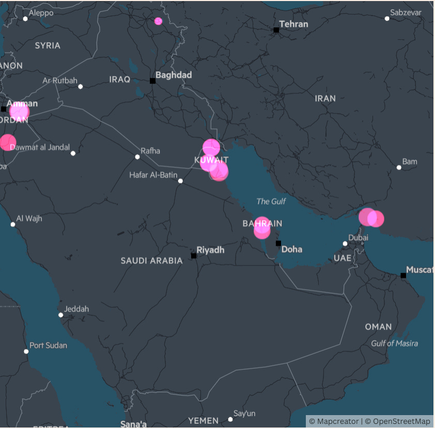Screen dimensions: 435x428
Task: Click the Rafha city dot
Action: [137, 157]
